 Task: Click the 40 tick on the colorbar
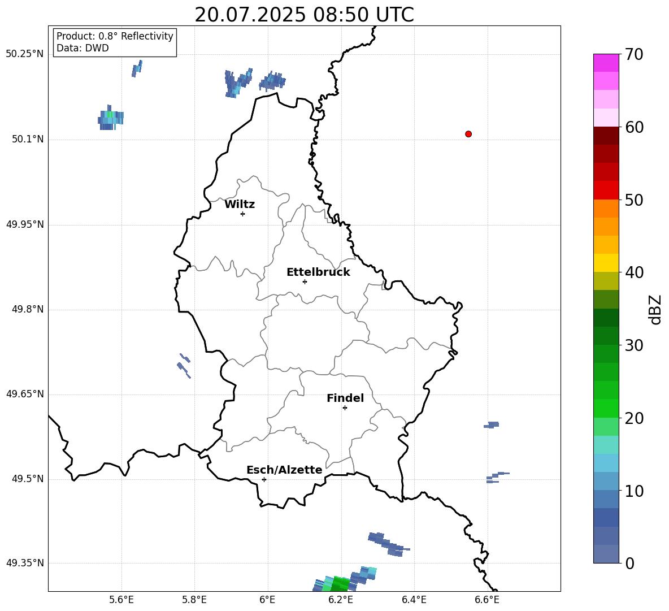click(634, 272)
